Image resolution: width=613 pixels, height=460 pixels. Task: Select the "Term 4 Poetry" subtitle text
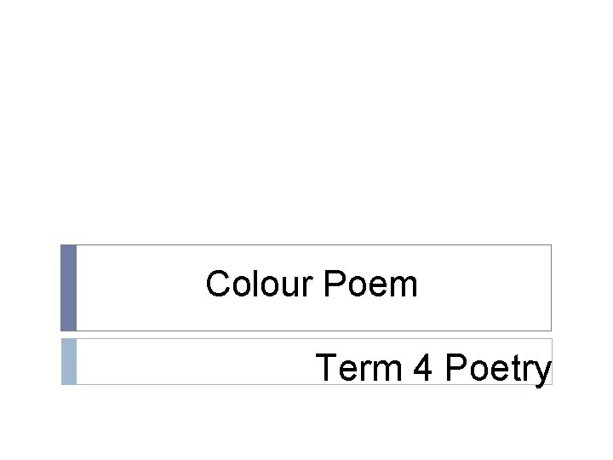tap(433, 368)
